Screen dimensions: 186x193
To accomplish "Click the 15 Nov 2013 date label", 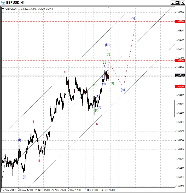I will click(x=8, y=190).
